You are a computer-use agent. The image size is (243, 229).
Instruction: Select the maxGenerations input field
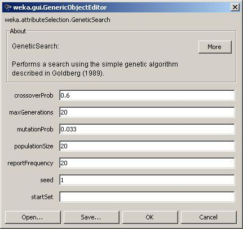[147, 112]
